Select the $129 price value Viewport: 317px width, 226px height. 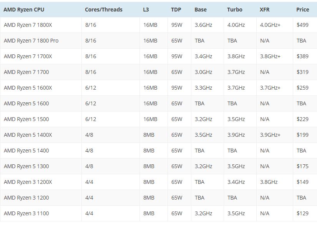(302, 213)
